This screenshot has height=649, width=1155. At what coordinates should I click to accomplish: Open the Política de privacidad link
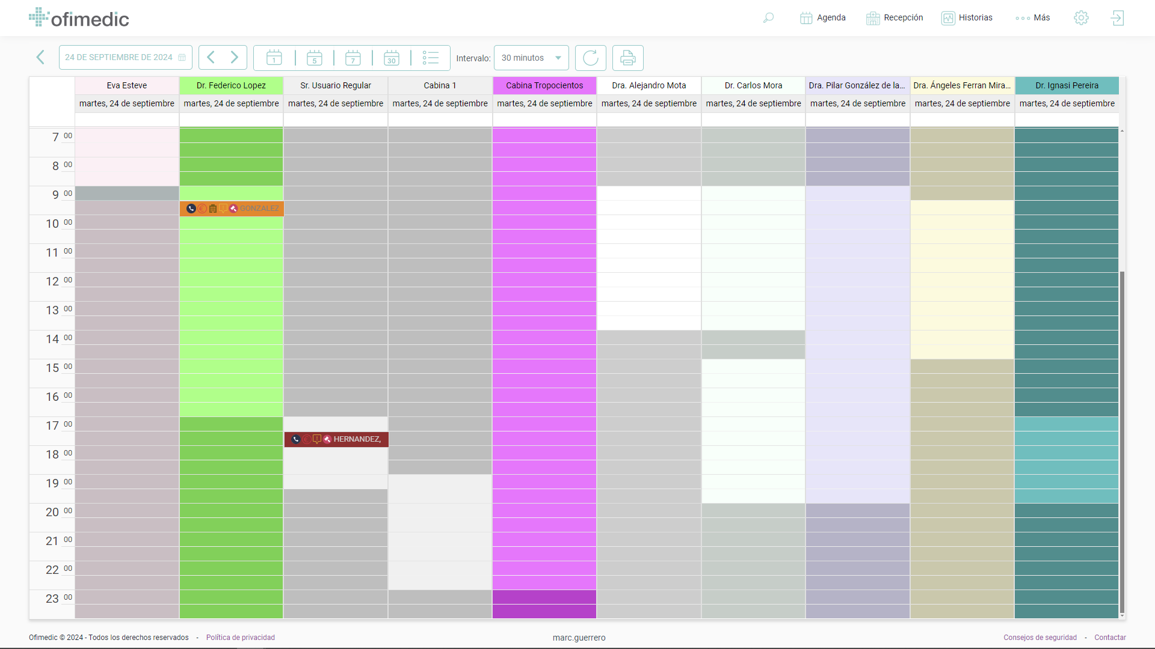click(x=240, y=638)
